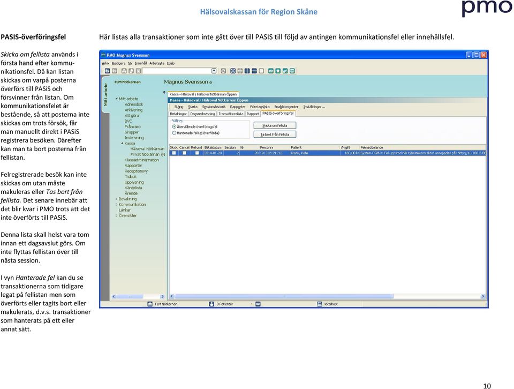Click the PMO logo in the title bar
Image resolution: width=514 pixels, height=389 pixels.
[x=103, y=55]
